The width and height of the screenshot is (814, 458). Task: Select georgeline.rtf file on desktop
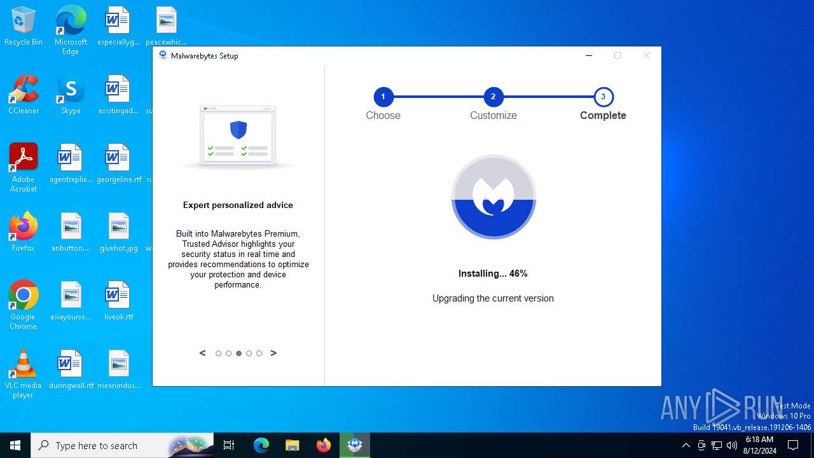click(119, 164)
